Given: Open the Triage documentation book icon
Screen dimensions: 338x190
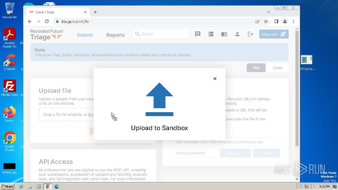Looking at the screenshot, I should 224,34.
